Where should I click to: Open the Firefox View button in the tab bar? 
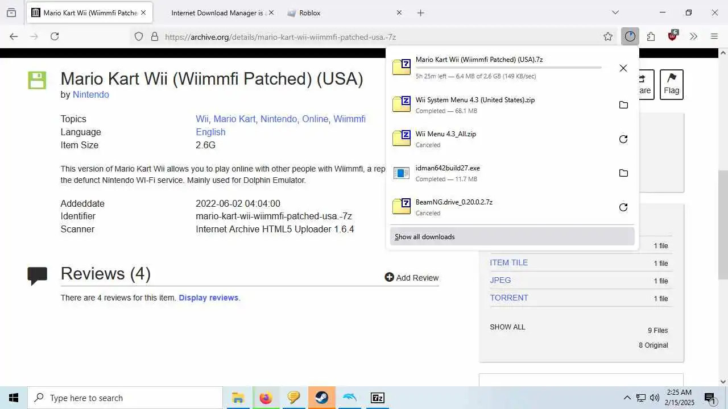pos(11,12)
